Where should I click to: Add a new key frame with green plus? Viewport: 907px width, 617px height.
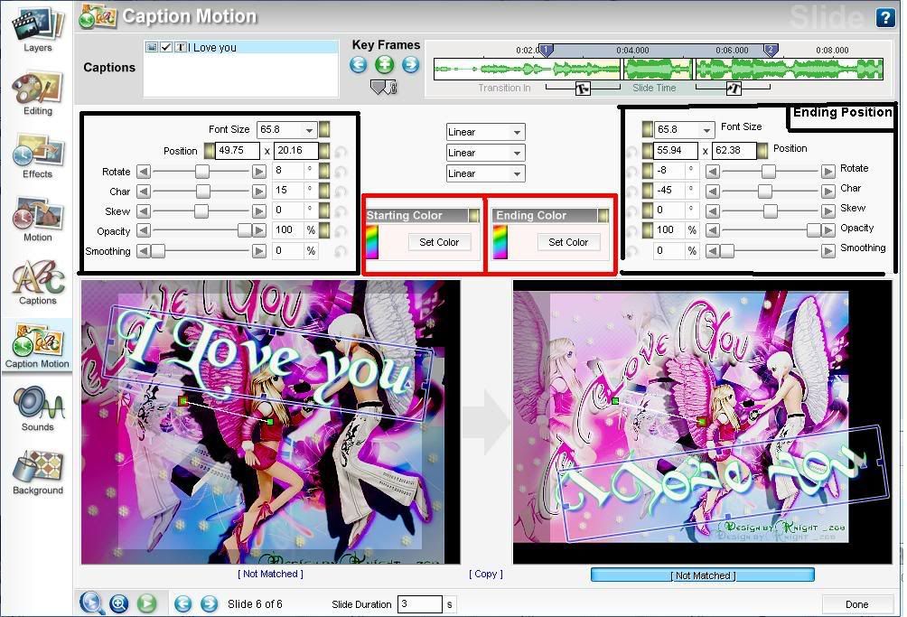pos(384,65)
